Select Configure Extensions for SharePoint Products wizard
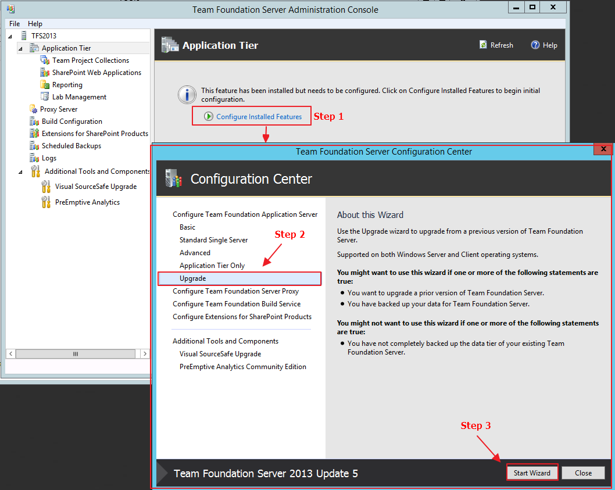Viewport: 615px width, 490px height. [242, 317]
